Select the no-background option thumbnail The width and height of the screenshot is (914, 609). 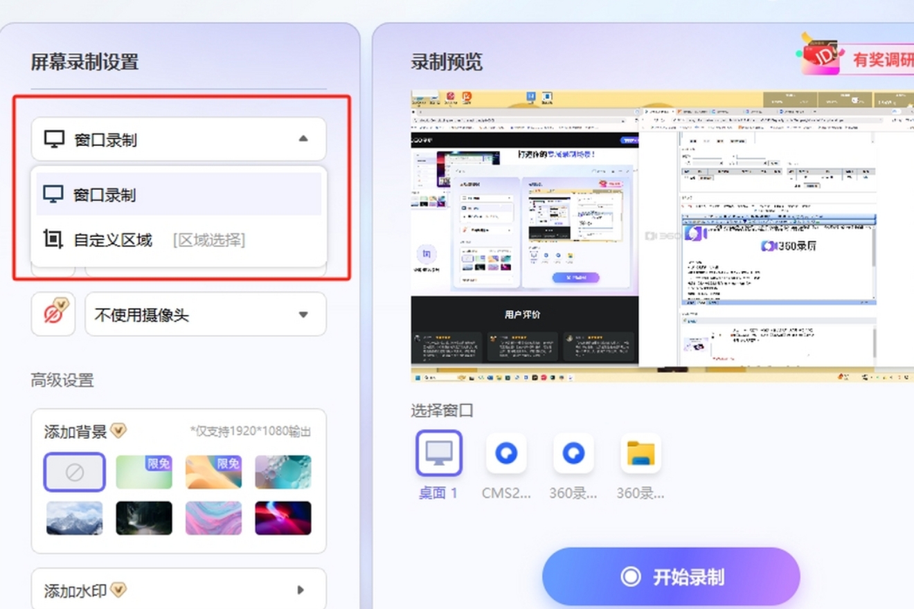[75, 472]
